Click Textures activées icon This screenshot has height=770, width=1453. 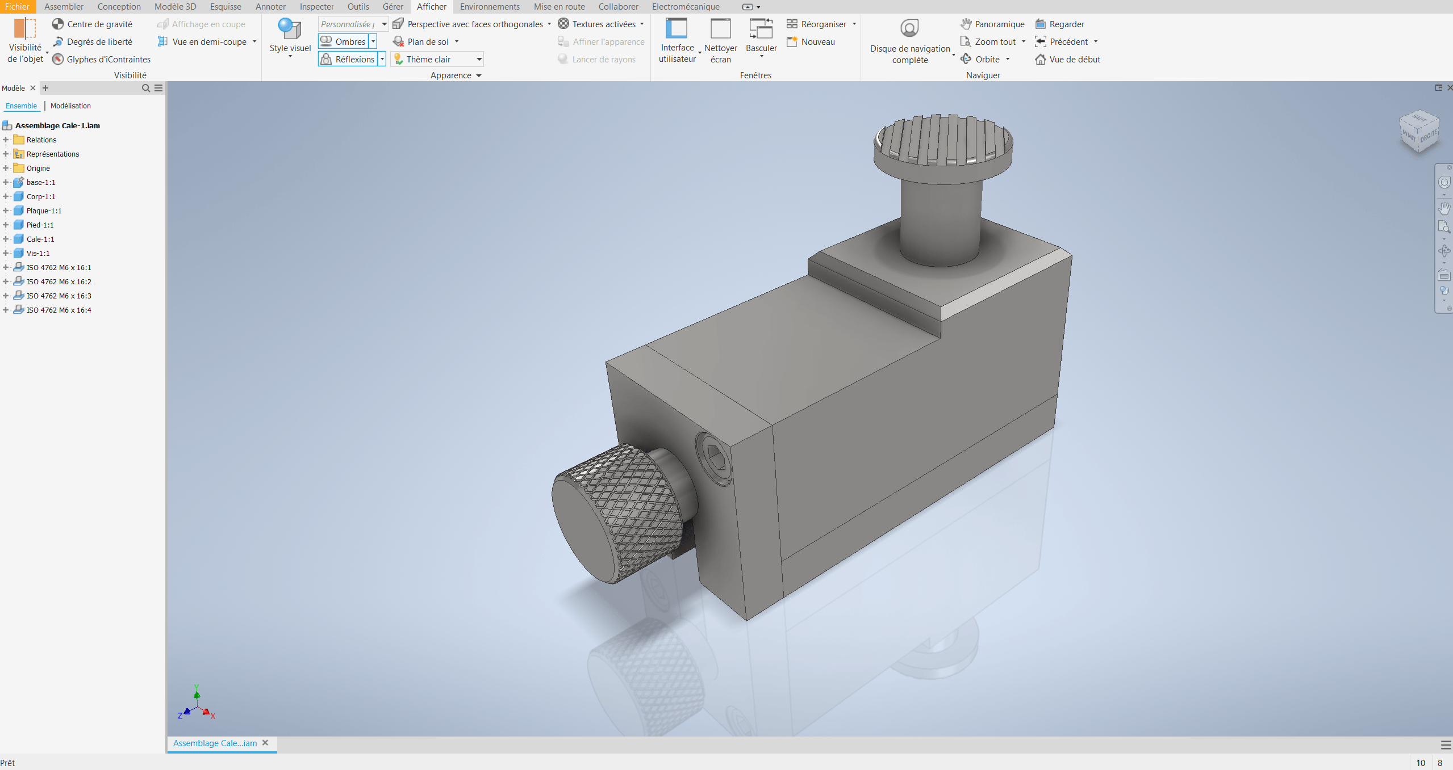coord(563,24)
